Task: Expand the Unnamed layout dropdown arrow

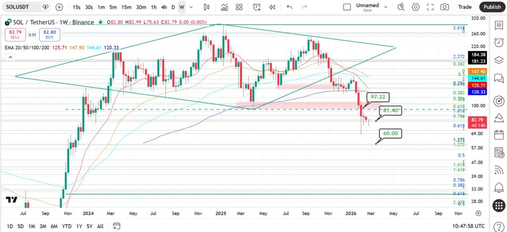Action: (385, 7)
